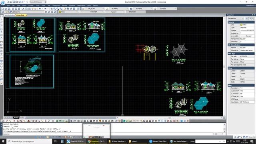256x144 pixels.
Task: Click the Windows search box on taskbar
Action: tap(29, 141)
